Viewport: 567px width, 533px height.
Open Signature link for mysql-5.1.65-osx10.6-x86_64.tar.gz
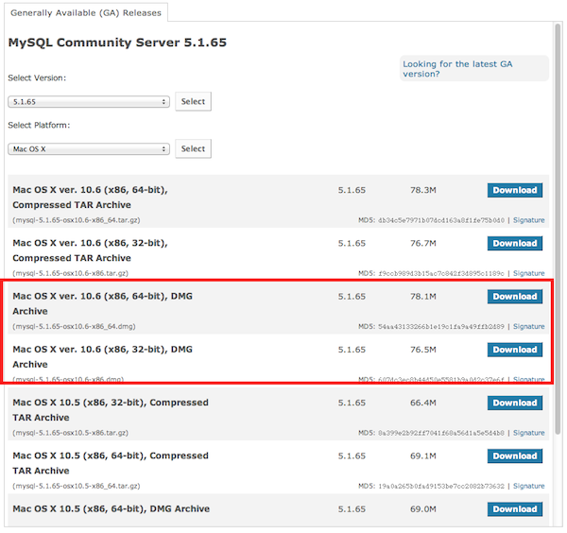click(528, 220)
